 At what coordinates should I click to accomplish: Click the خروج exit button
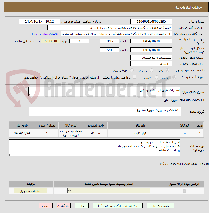[46, 206]
